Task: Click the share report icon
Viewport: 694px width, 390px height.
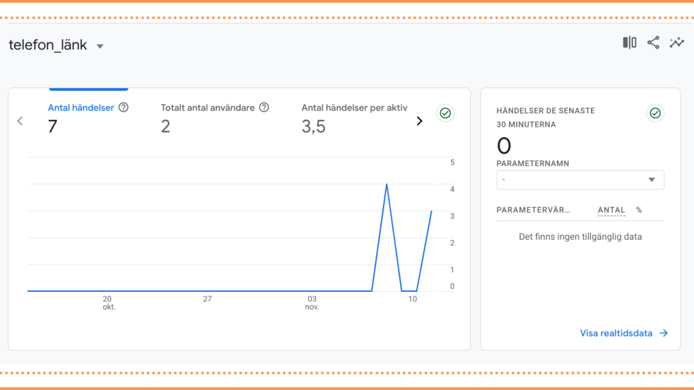Action: (x=653, y=43)
